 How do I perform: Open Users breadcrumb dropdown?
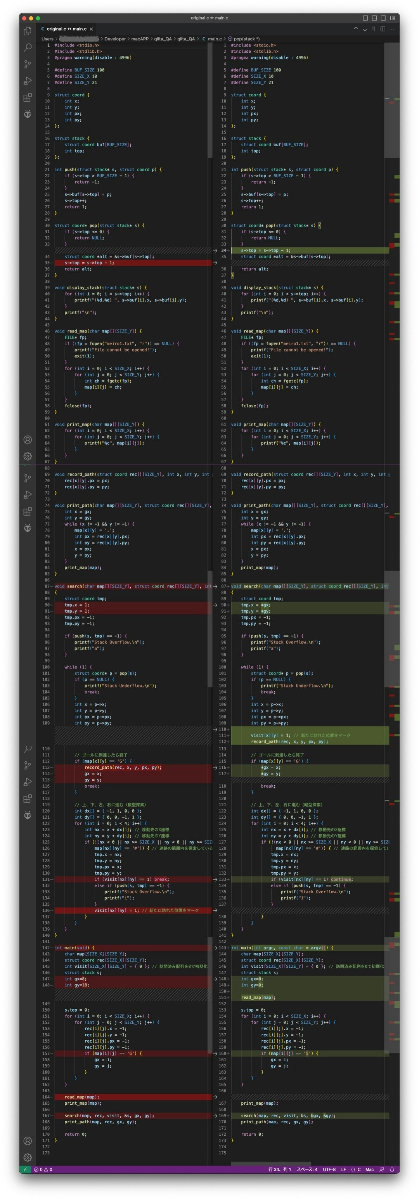(x=47, y=39)
